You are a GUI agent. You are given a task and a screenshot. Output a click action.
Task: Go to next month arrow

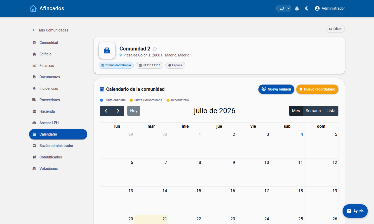[x=118, y=111]
